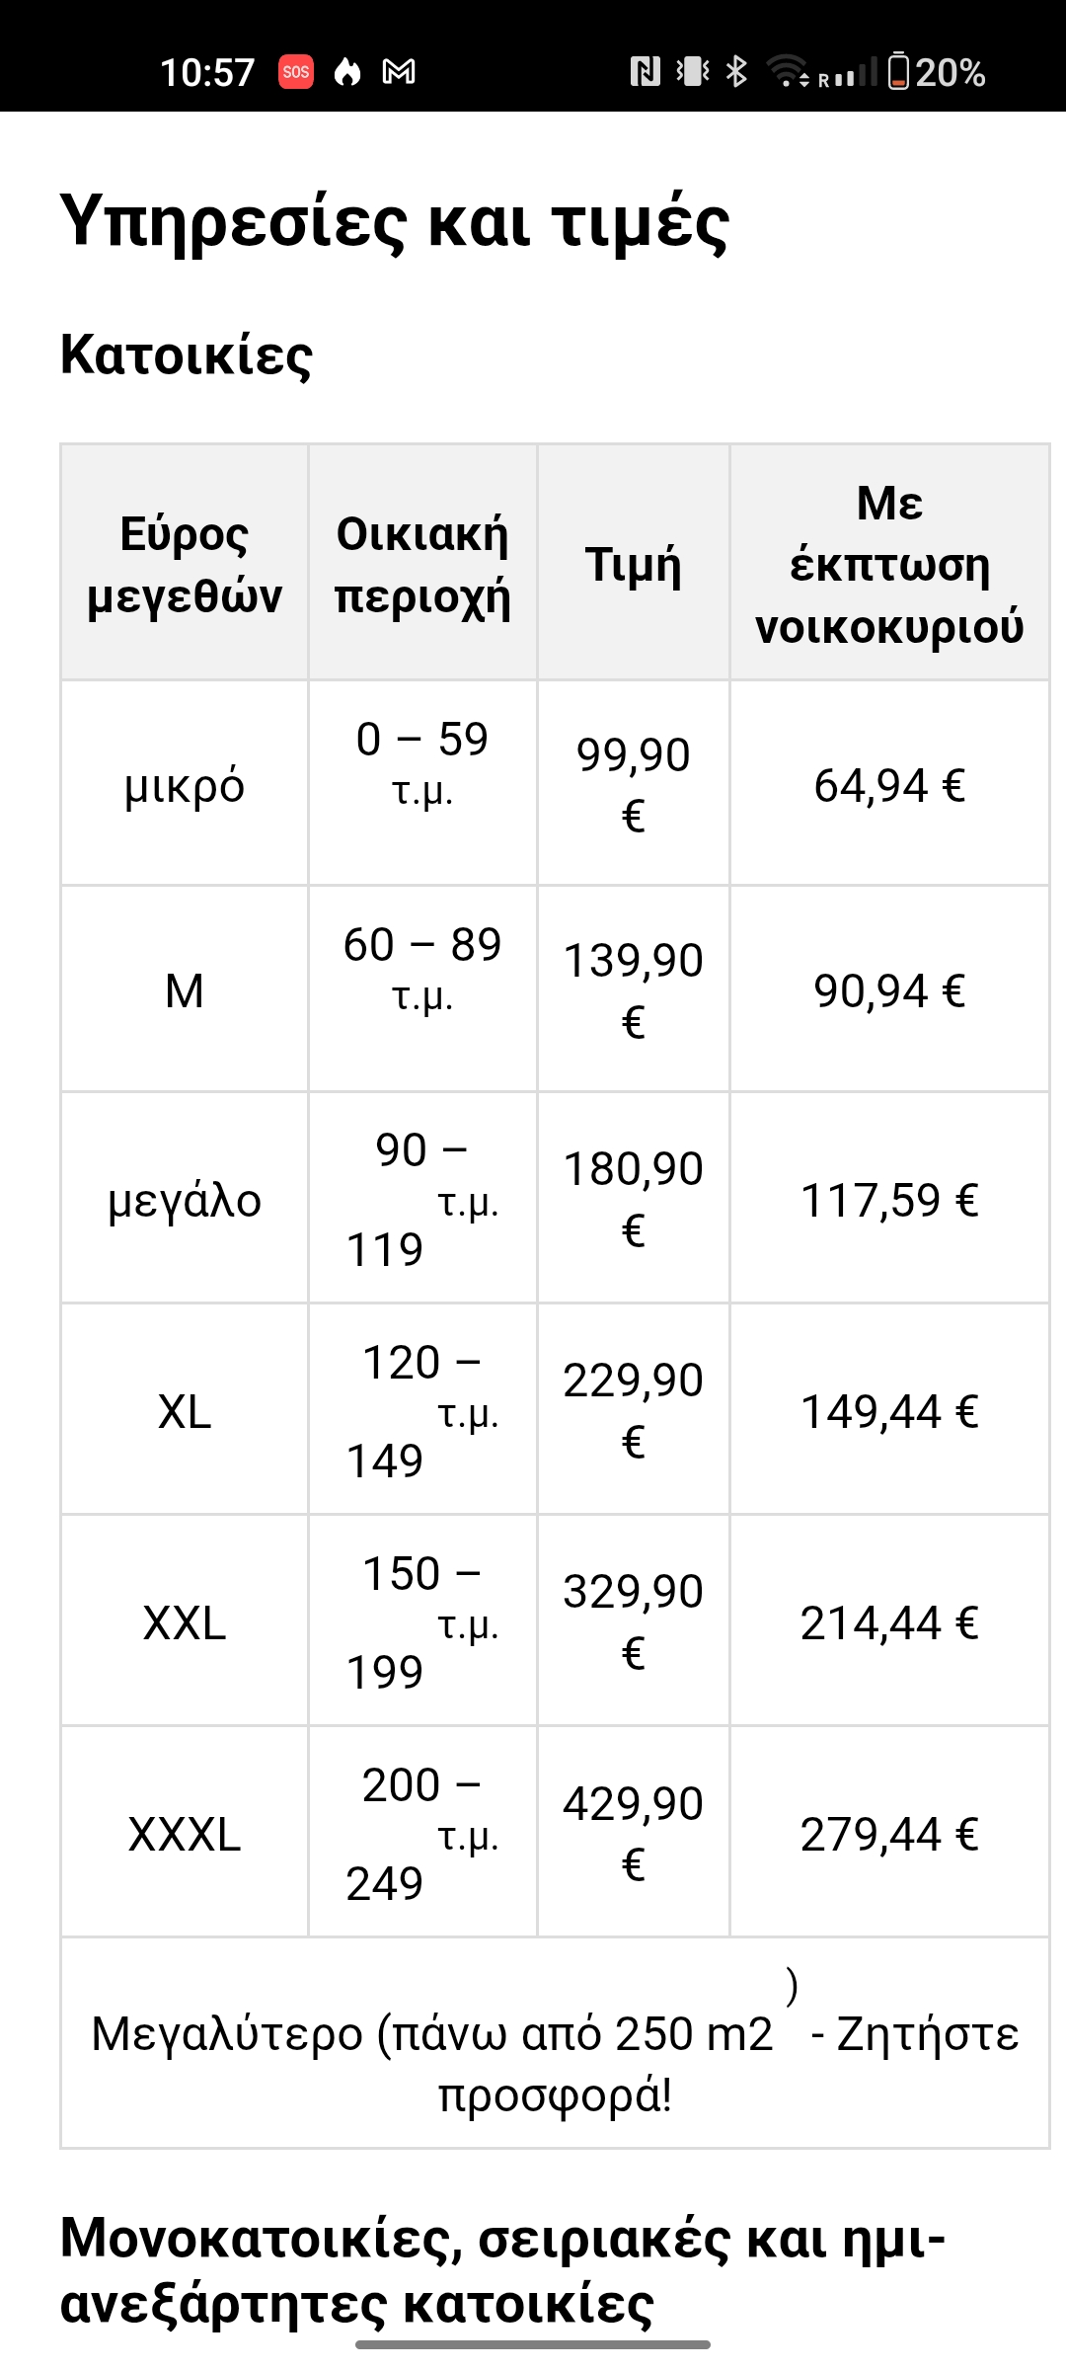Tap the 117,59 € discounted price
Viewport: 1066px width, 2370px height.
tap(889, 1201)
